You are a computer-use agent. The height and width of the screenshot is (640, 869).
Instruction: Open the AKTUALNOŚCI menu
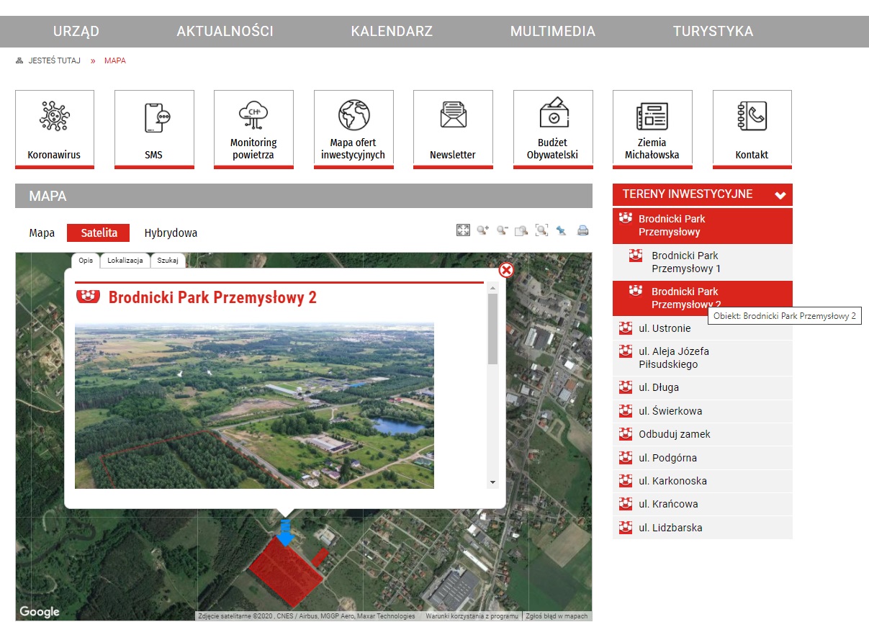(225, 31)
